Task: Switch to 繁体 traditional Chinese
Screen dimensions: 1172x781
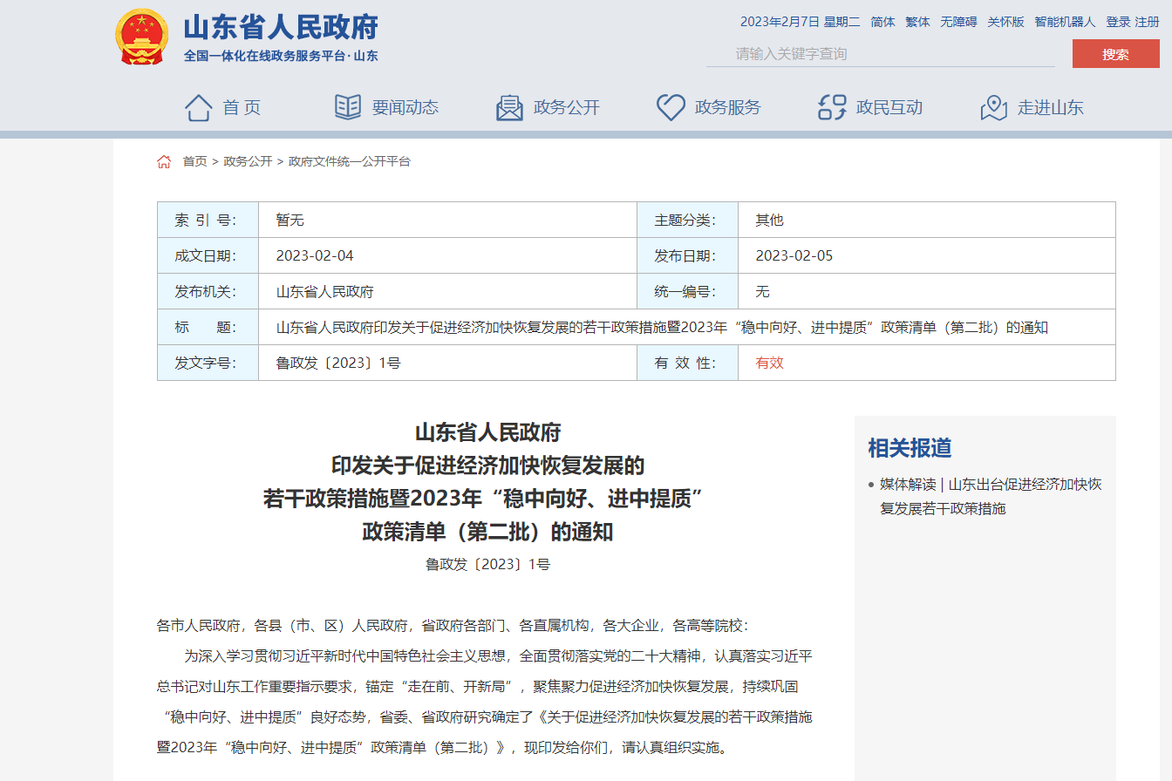Action: click(917, 22)
